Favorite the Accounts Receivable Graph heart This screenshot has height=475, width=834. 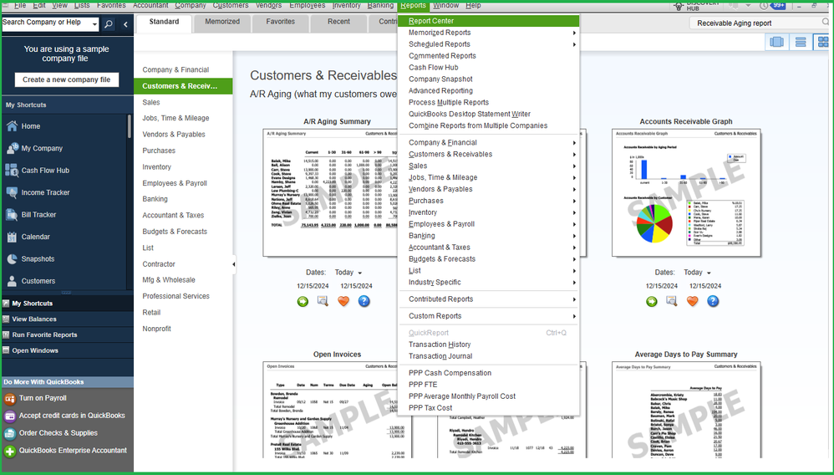(x=693, y=301)
